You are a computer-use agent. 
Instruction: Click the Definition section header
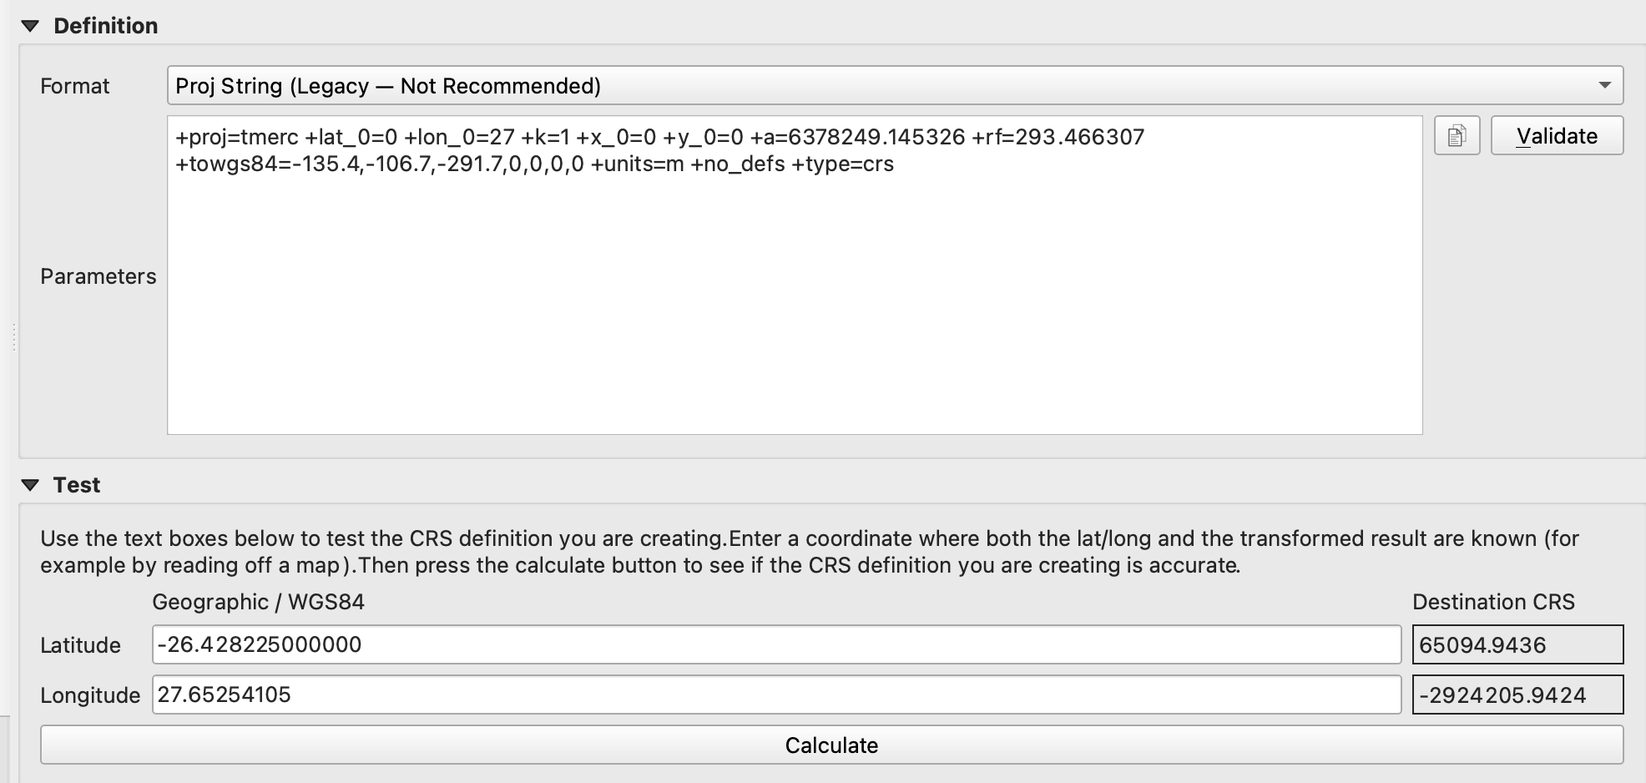pos(106,26)
